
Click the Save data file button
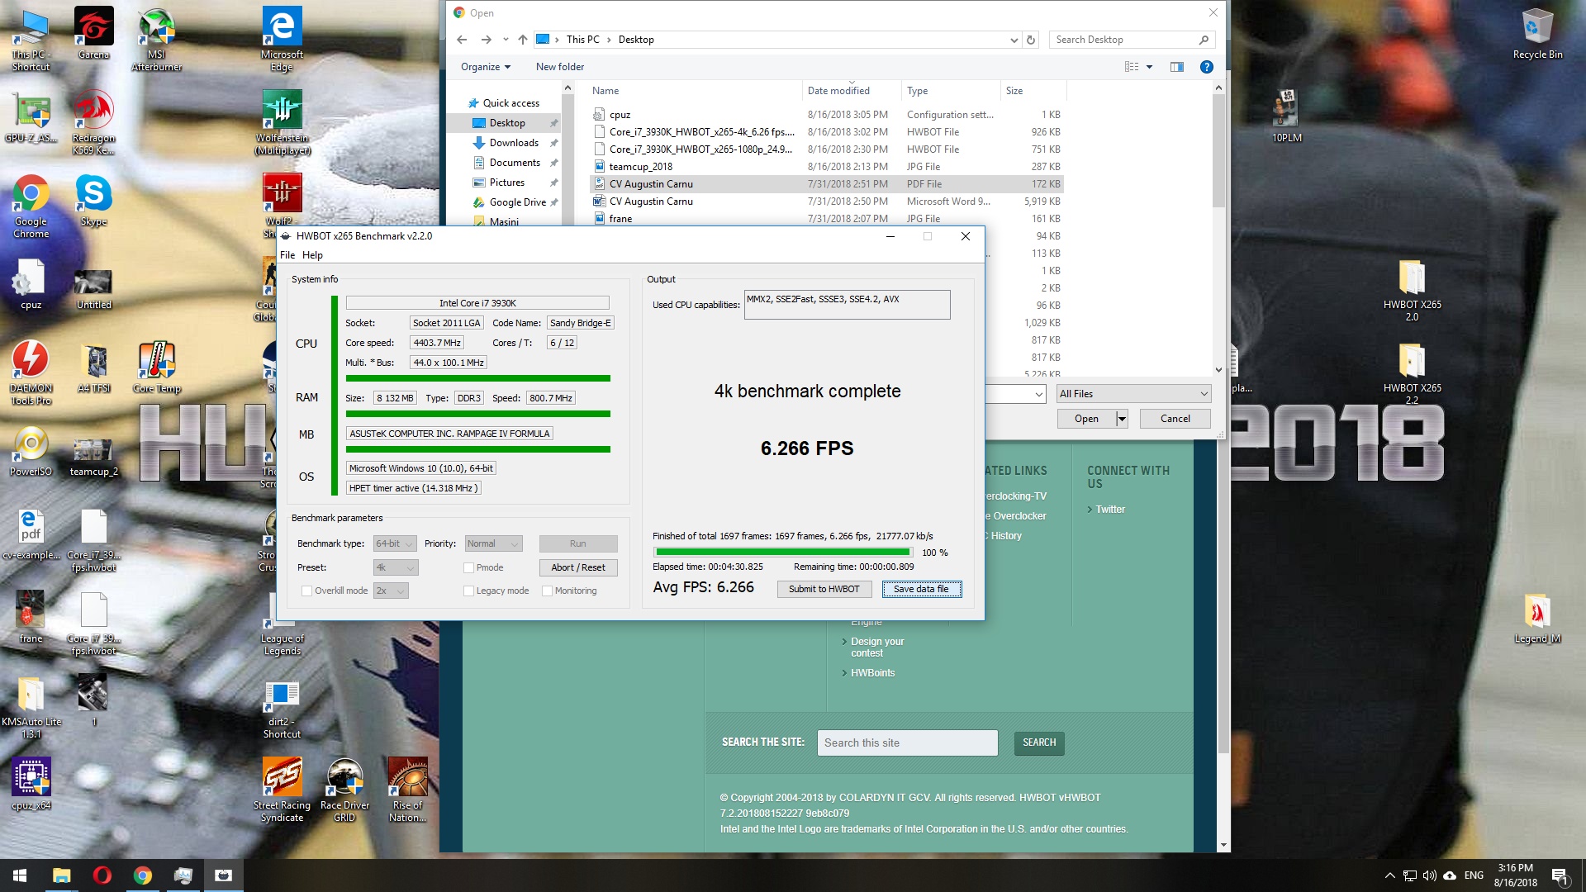921,589
